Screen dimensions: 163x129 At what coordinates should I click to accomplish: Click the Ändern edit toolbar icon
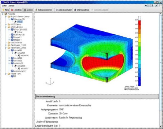click(x=24, y=10)
